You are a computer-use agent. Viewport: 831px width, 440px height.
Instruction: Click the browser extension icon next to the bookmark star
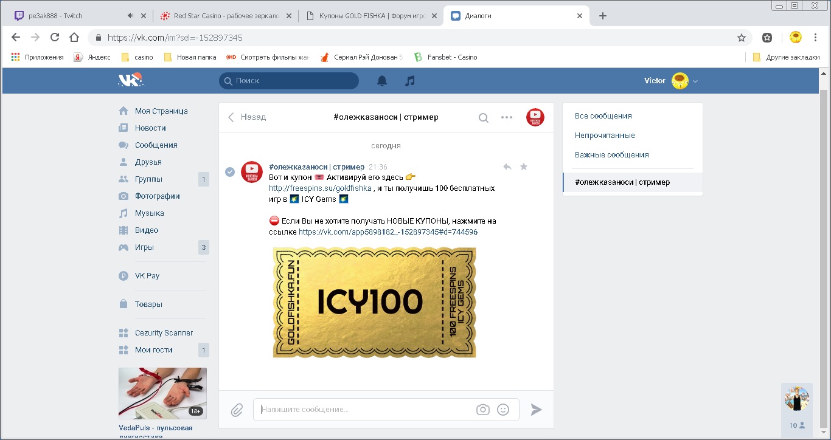(767, 38)
